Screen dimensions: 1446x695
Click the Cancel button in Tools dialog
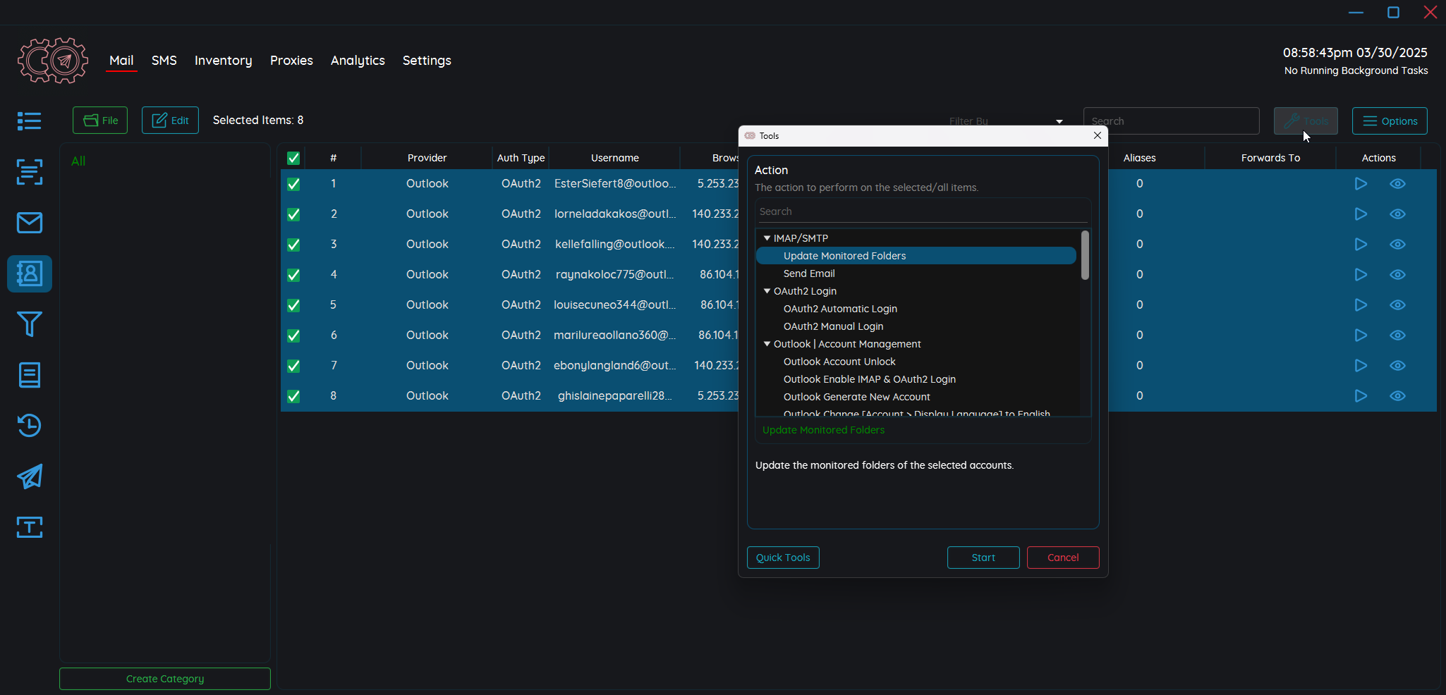[1063, 558]
